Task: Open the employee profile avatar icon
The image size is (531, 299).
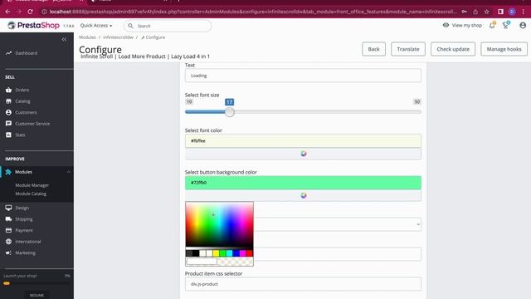Action: coord(523,25)
